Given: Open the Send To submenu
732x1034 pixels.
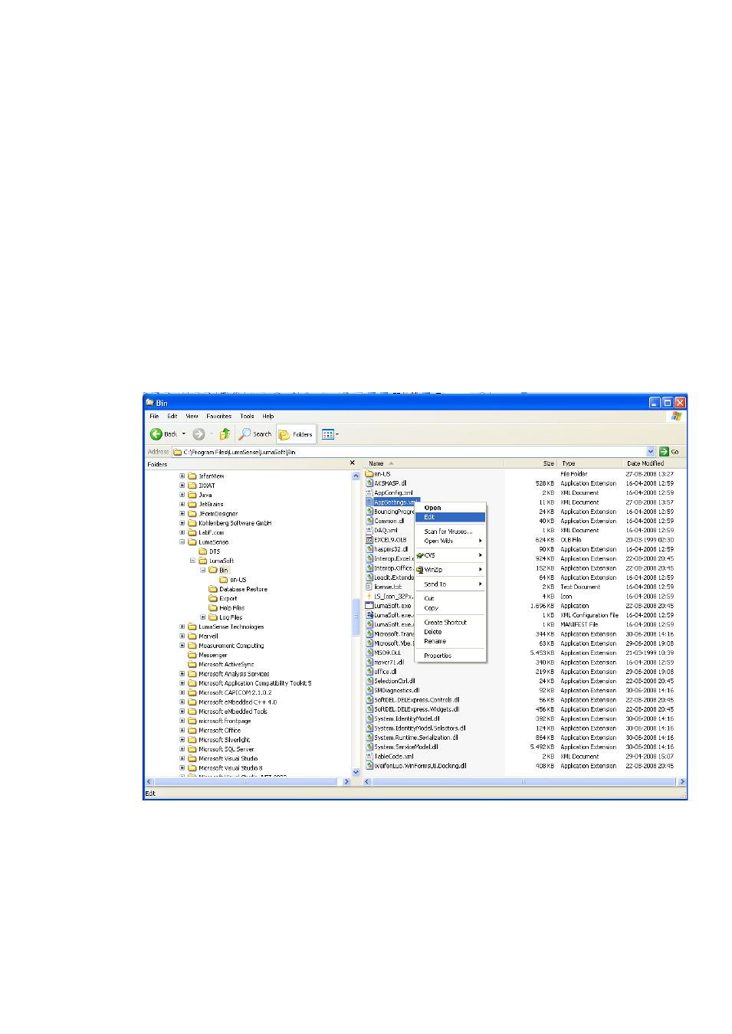Looking at the screenshot, I should (451, 584).
